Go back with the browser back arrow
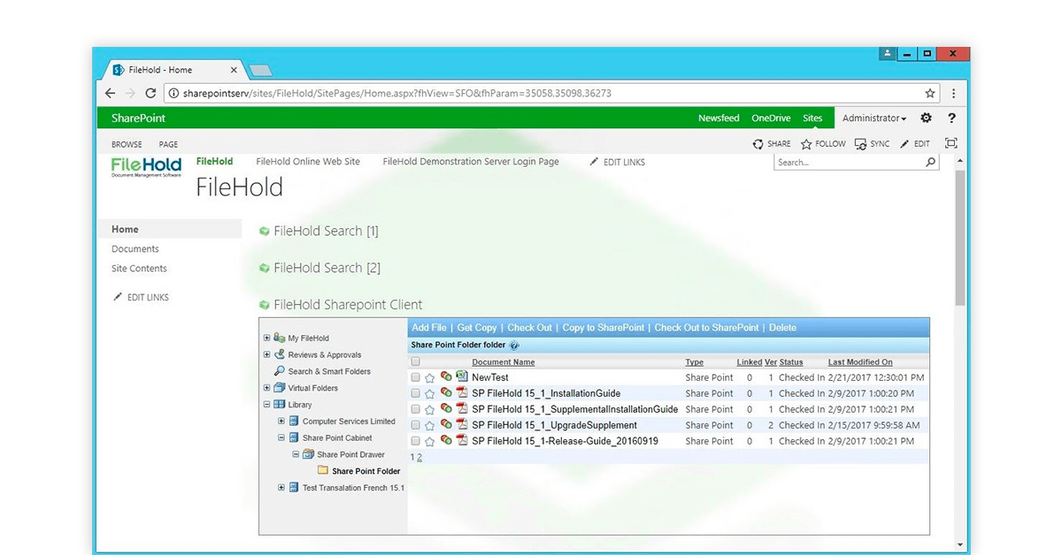Image resolution: width=1062 pixels, height=555 pixels. [x=110, y=93]
